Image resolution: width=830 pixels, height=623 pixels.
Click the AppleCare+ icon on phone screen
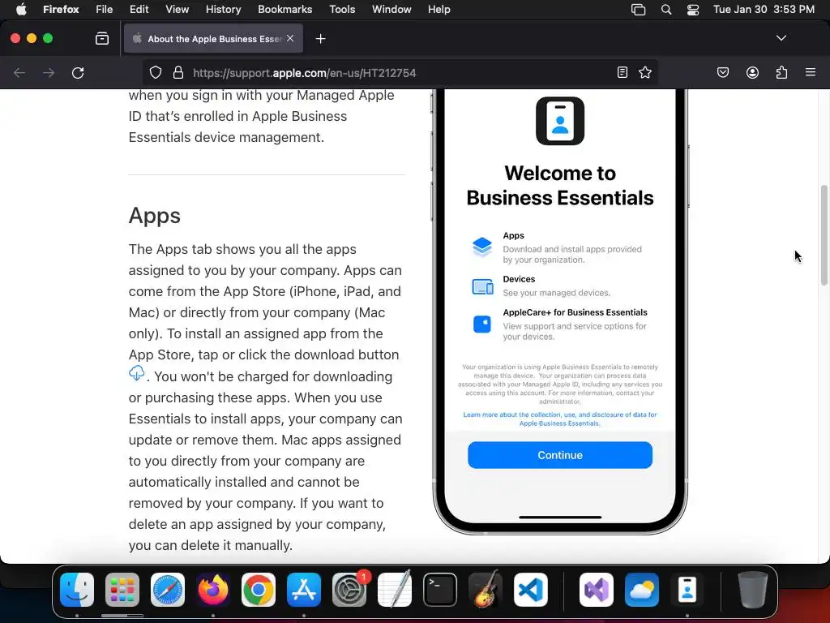(482, 324)
